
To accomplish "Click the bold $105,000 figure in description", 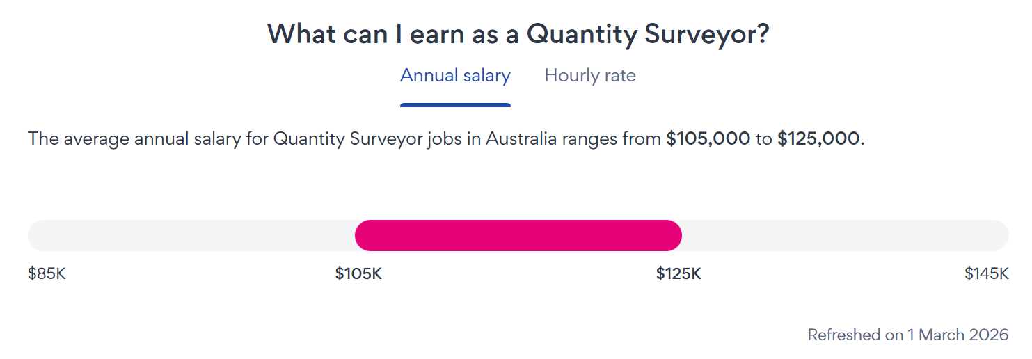I will tap(708, 138).
